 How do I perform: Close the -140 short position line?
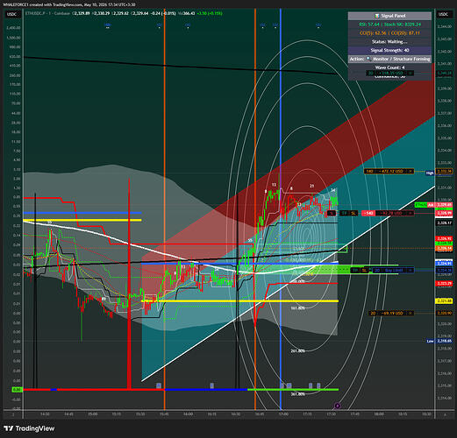411,213
